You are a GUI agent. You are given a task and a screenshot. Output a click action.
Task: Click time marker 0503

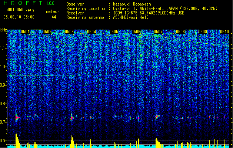pos(69,32)
